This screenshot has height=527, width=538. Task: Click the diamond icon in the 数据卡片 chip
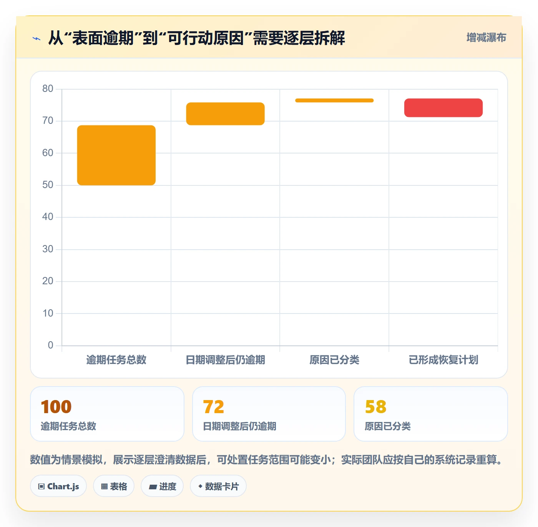click(x=200, y=486)
